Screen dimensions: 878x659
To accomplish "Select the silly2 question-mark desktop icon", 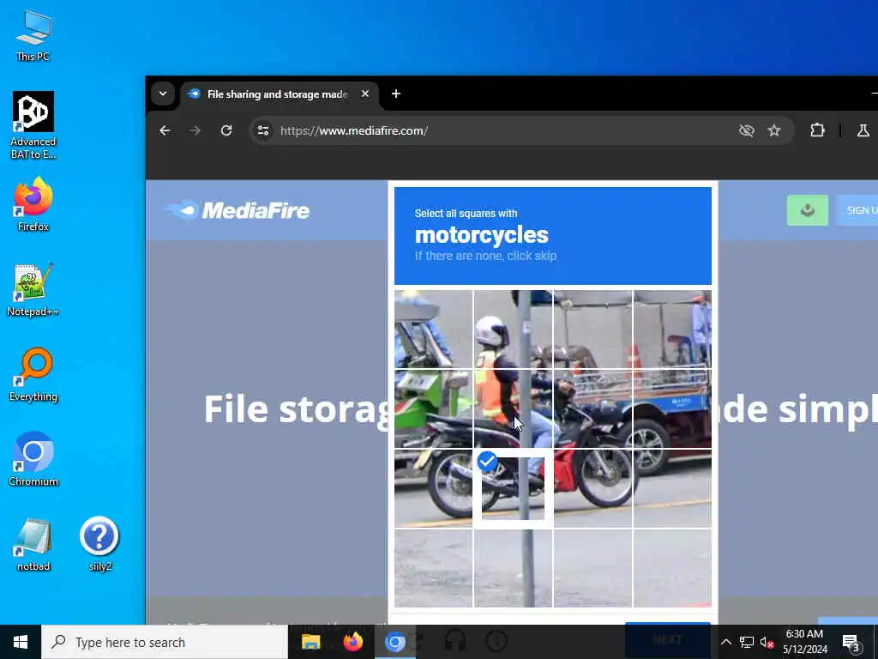I will click(x=99, y=543).
